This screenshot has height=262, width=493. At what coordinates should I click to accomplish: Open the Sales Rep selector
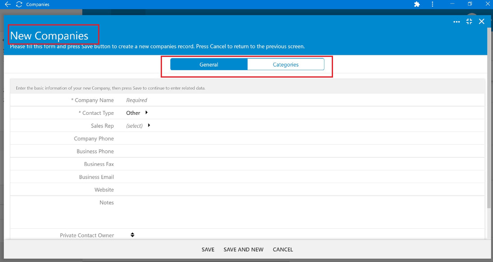(138, 126)
